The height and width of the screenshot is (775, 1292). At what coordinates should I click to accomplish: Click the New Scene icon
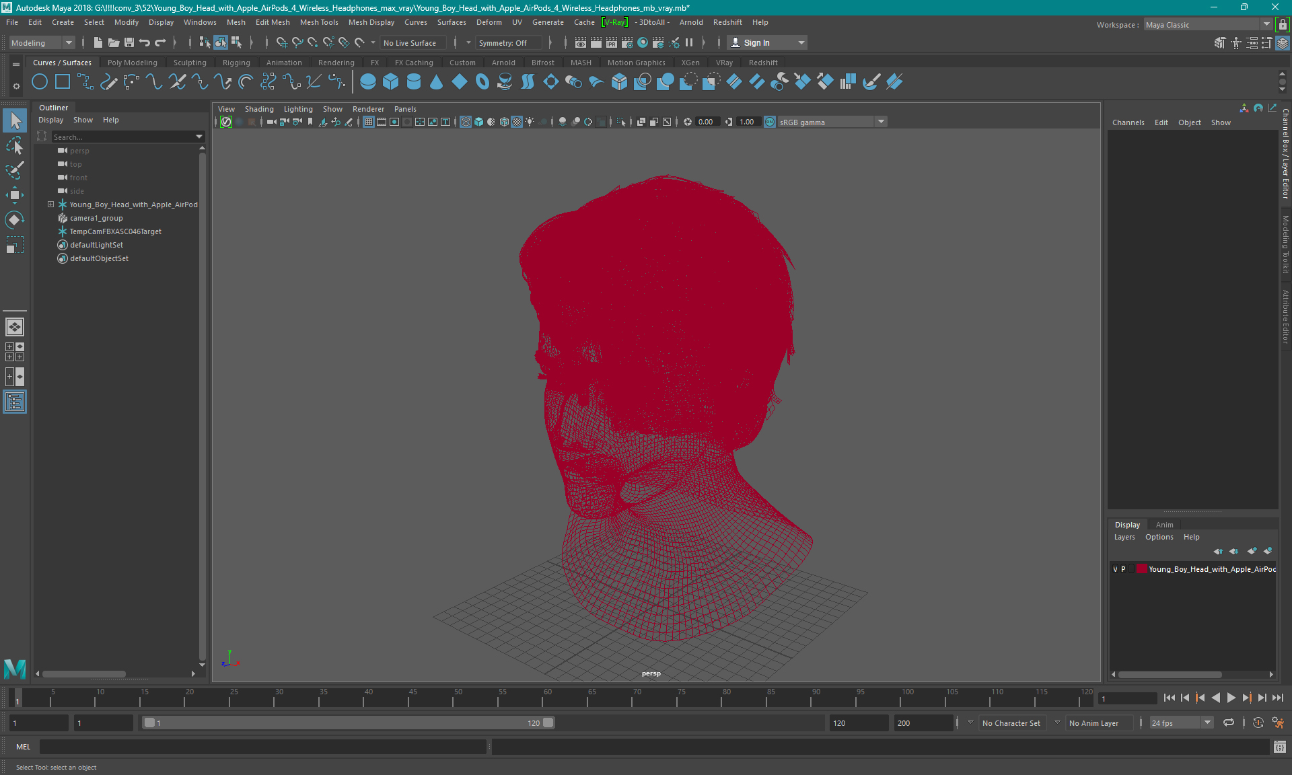click(98, 42)
